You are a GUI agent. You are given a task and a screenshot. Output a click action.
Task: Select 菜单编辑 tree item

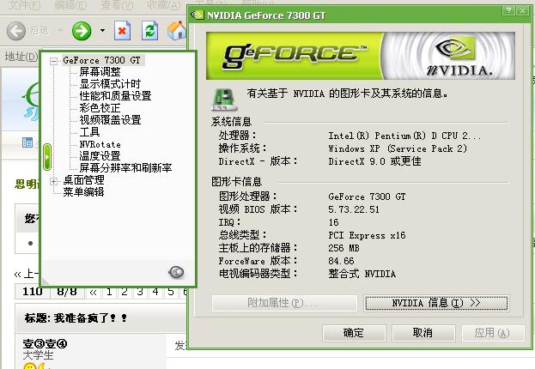click(x=83, y=191)
